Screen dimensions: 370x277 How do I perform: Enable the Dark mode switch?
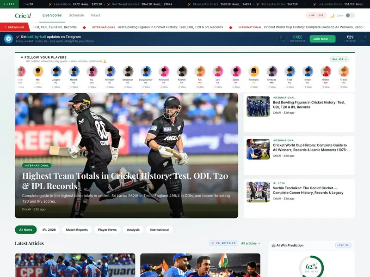pos(350,16)
